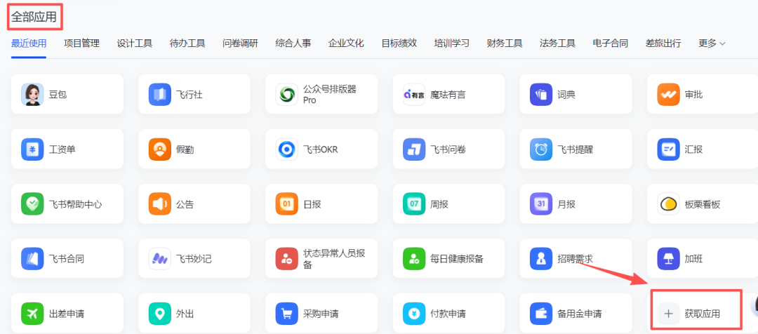This screenshot has width=758, height=334.
Task: Expand the 更多 categories dropdown
Action: [x=712, y=44]
